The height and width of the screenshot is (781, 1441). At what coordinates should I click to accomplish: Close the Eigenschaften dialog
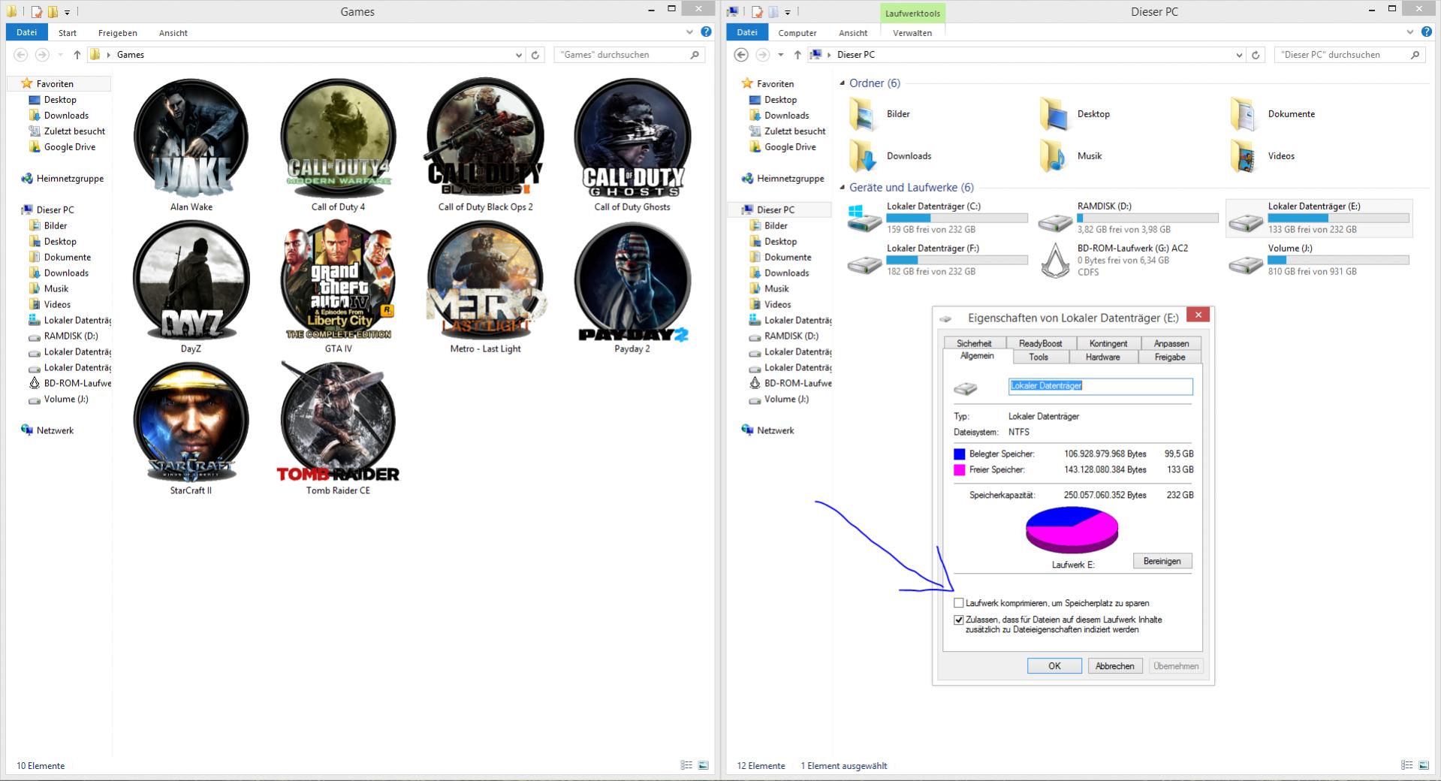point(1198,315)
